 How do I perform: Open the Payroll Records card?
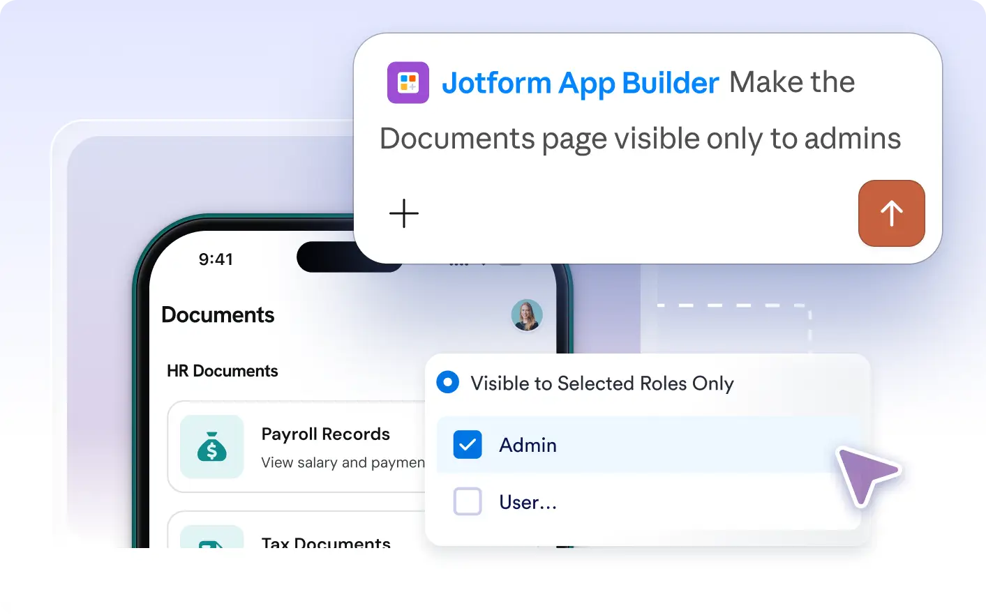[297, 447]
